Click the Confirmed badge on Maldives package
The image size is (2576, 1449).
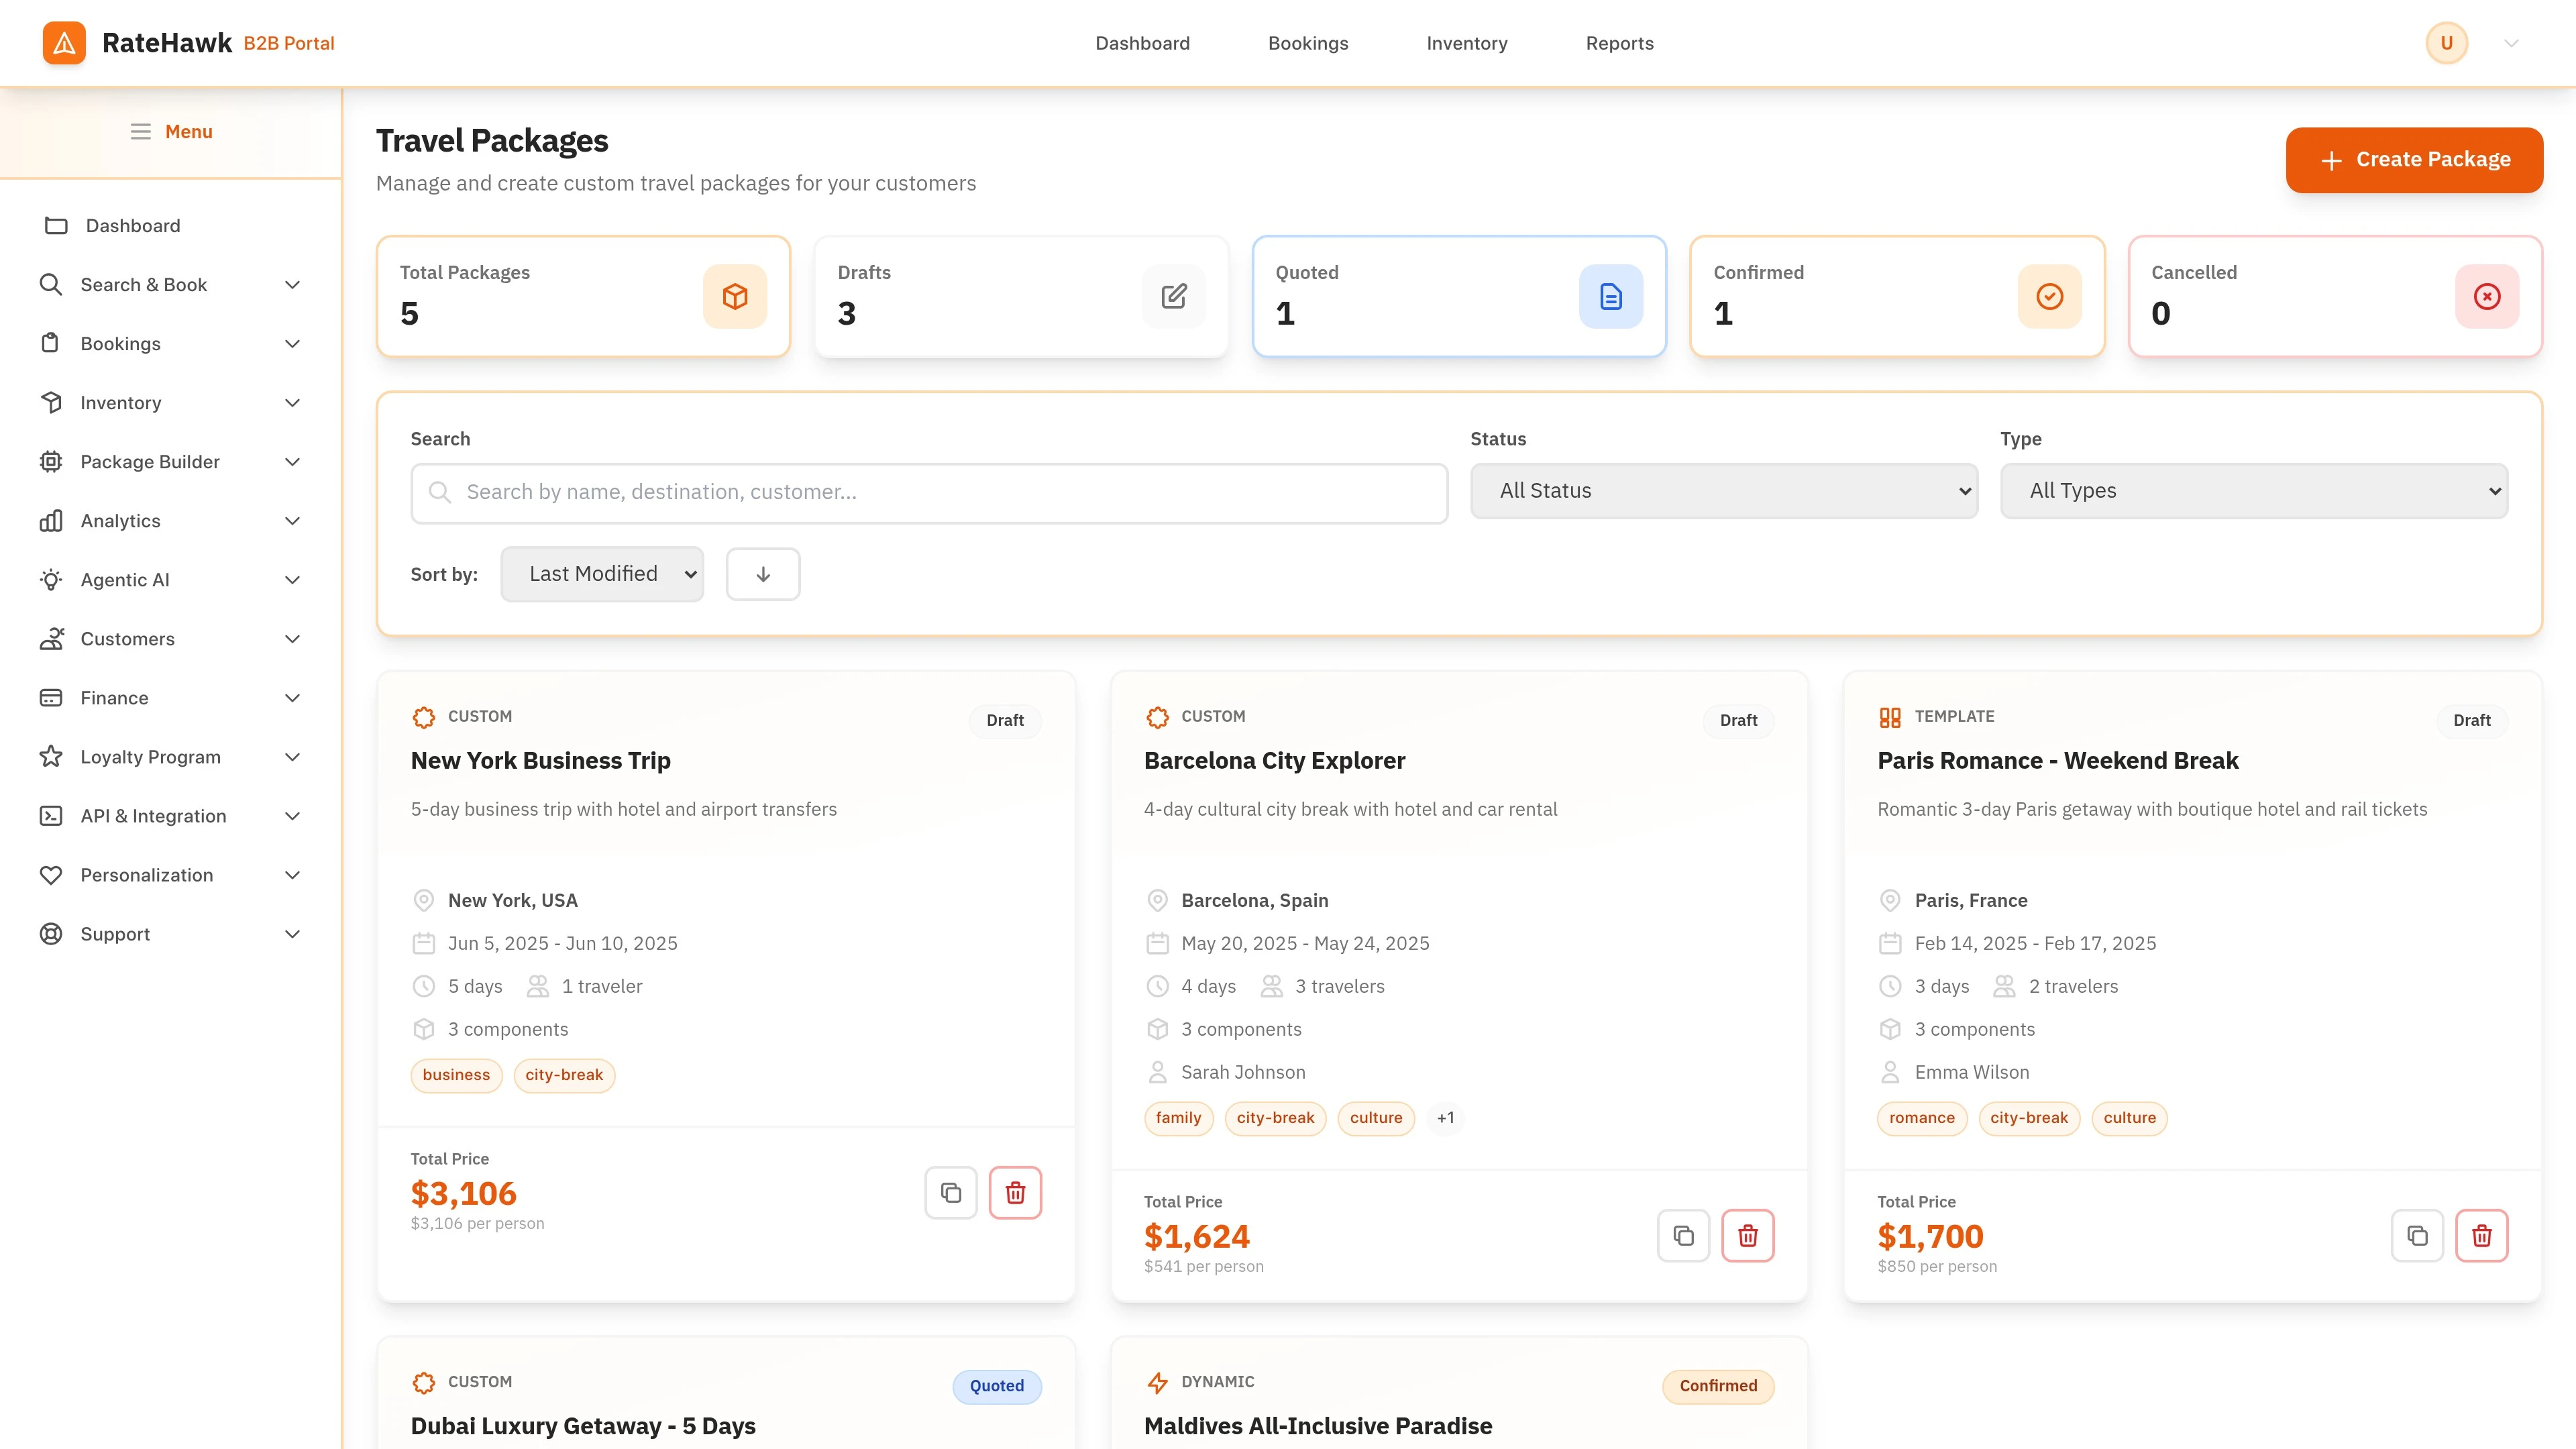[x=1718, y=1386]
